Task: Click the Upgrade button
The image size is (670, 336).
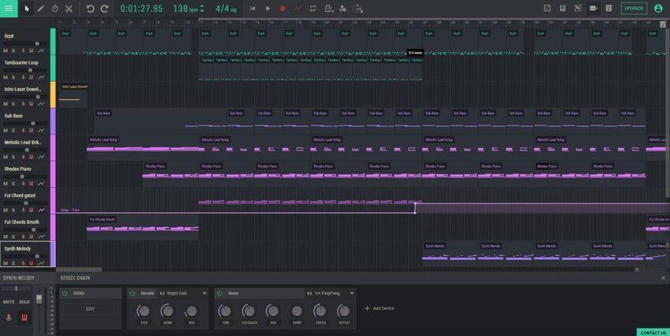Action: [x=634, y=8]
